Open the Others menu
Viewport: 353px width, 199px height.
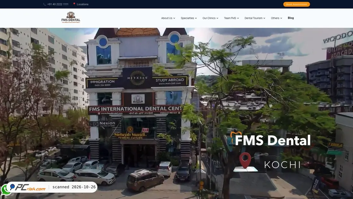tap(275, 18)
